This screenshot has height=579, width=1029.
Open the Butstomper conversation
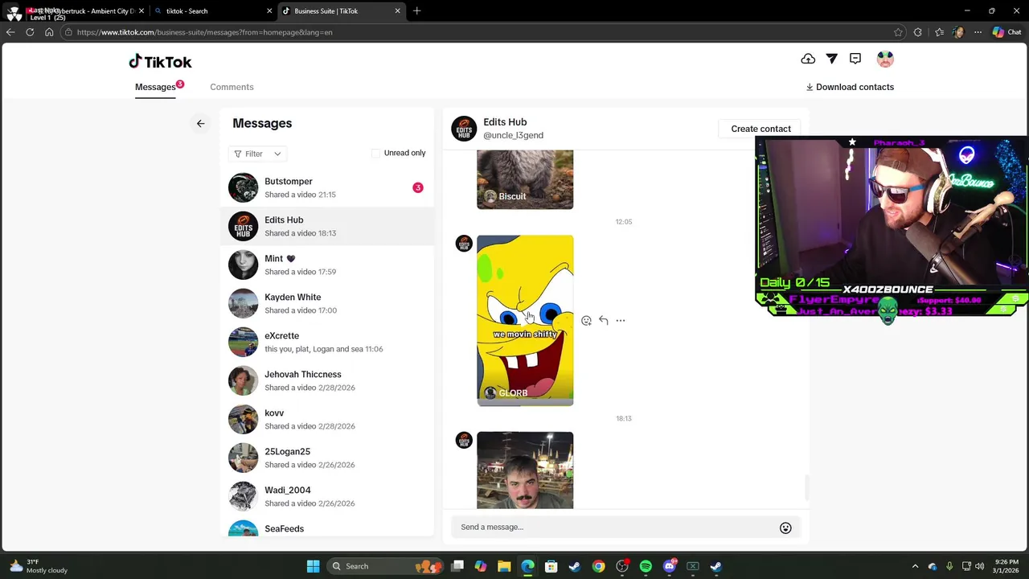327,187
